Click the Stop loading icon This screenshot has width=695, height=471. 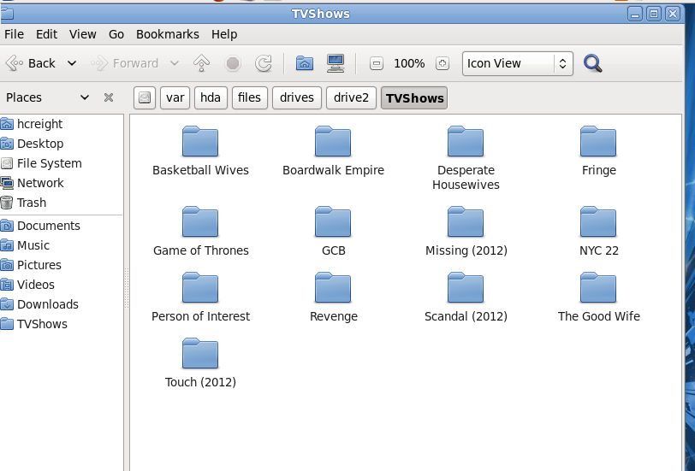point(233,63)
